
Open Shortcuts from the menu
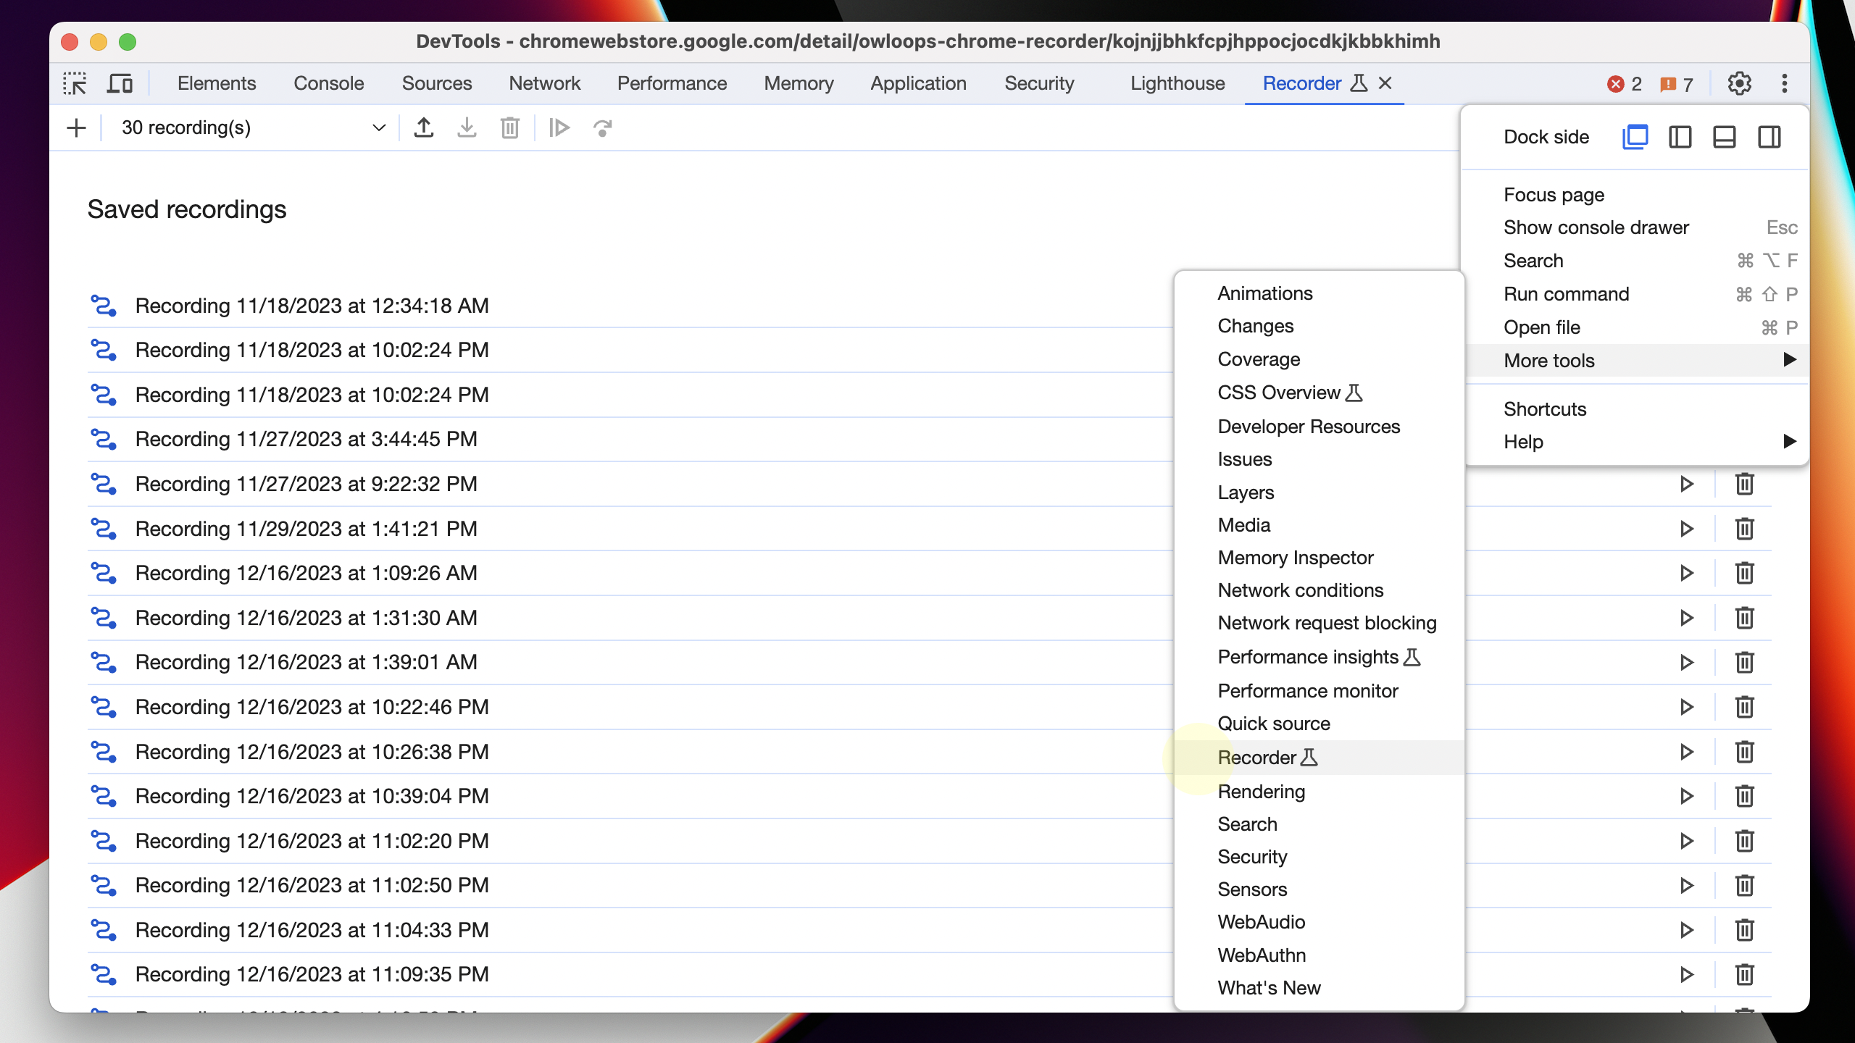tap(1636, 409)
